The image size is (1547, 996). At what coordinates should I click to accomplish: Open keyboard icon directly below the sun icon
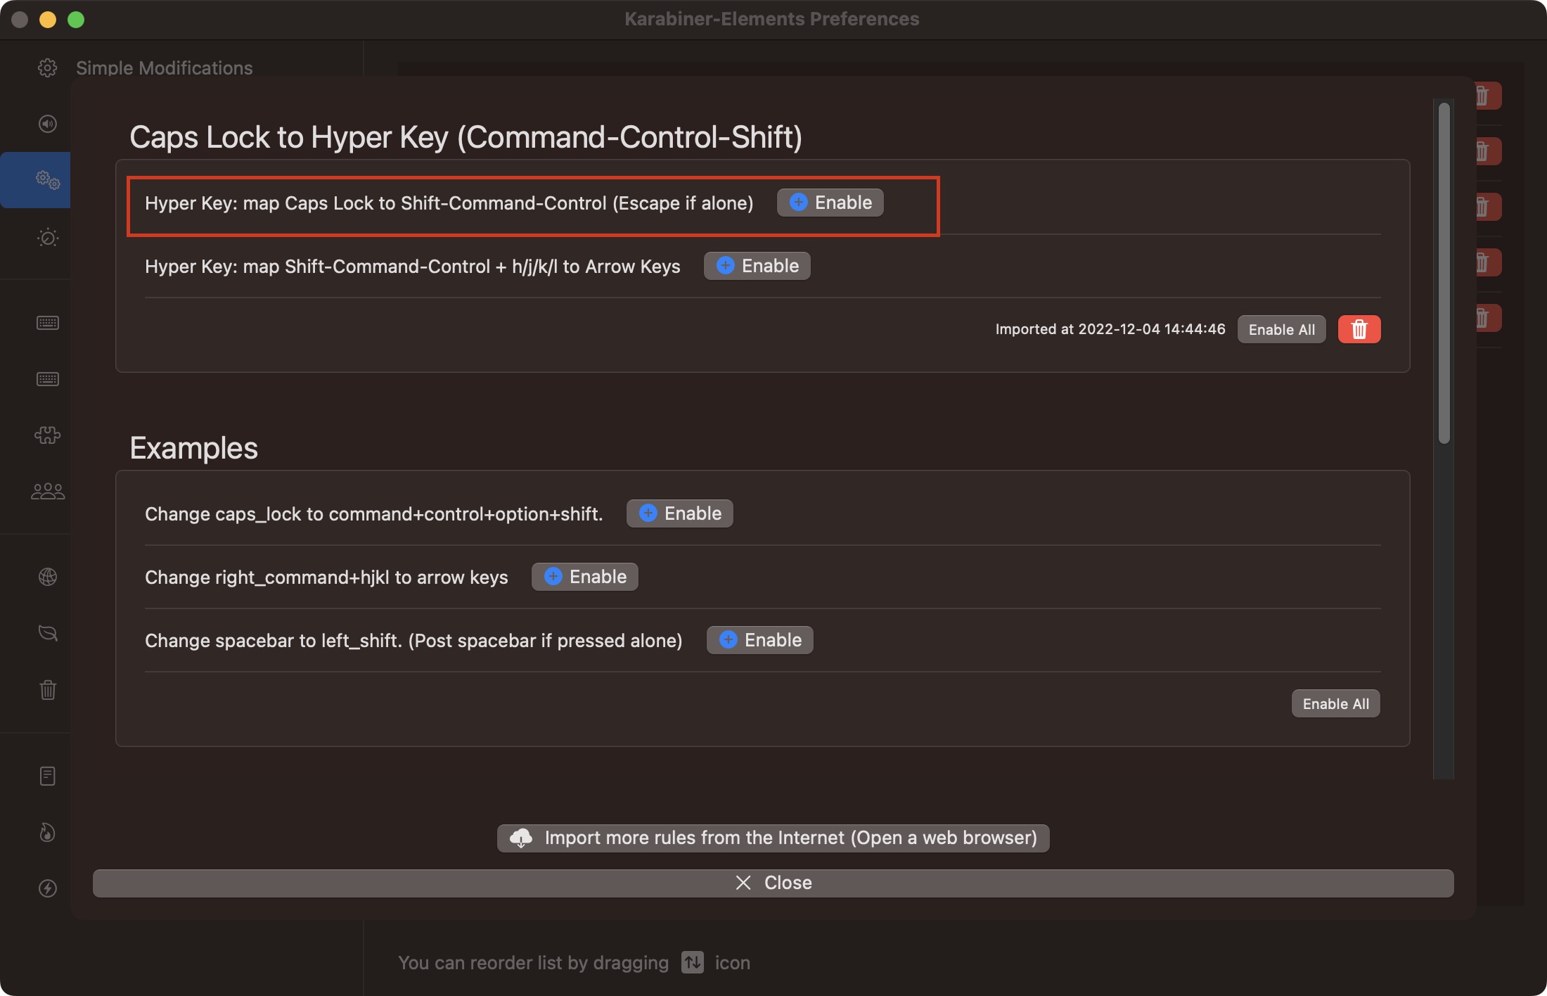[47, 323]
